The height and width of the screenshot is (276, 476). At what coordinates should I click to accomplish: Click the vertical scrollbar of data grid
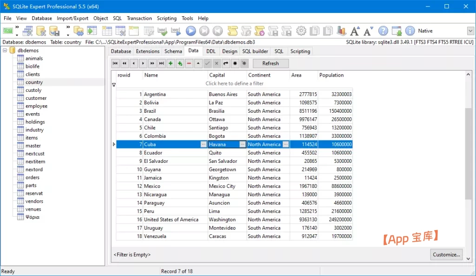pyautogui.click(x=468, y=153)
